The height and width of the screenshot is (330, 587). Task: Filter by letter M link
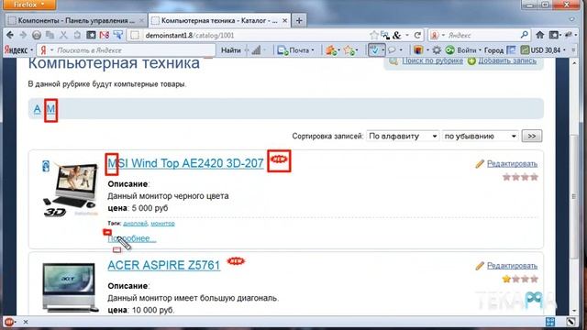click(x=51, y=109)
